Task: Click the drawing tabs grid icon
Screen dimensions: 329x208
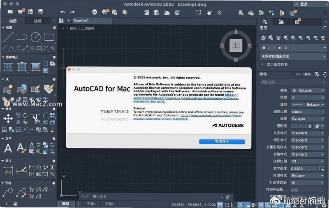Action: [x=61, y=21]
